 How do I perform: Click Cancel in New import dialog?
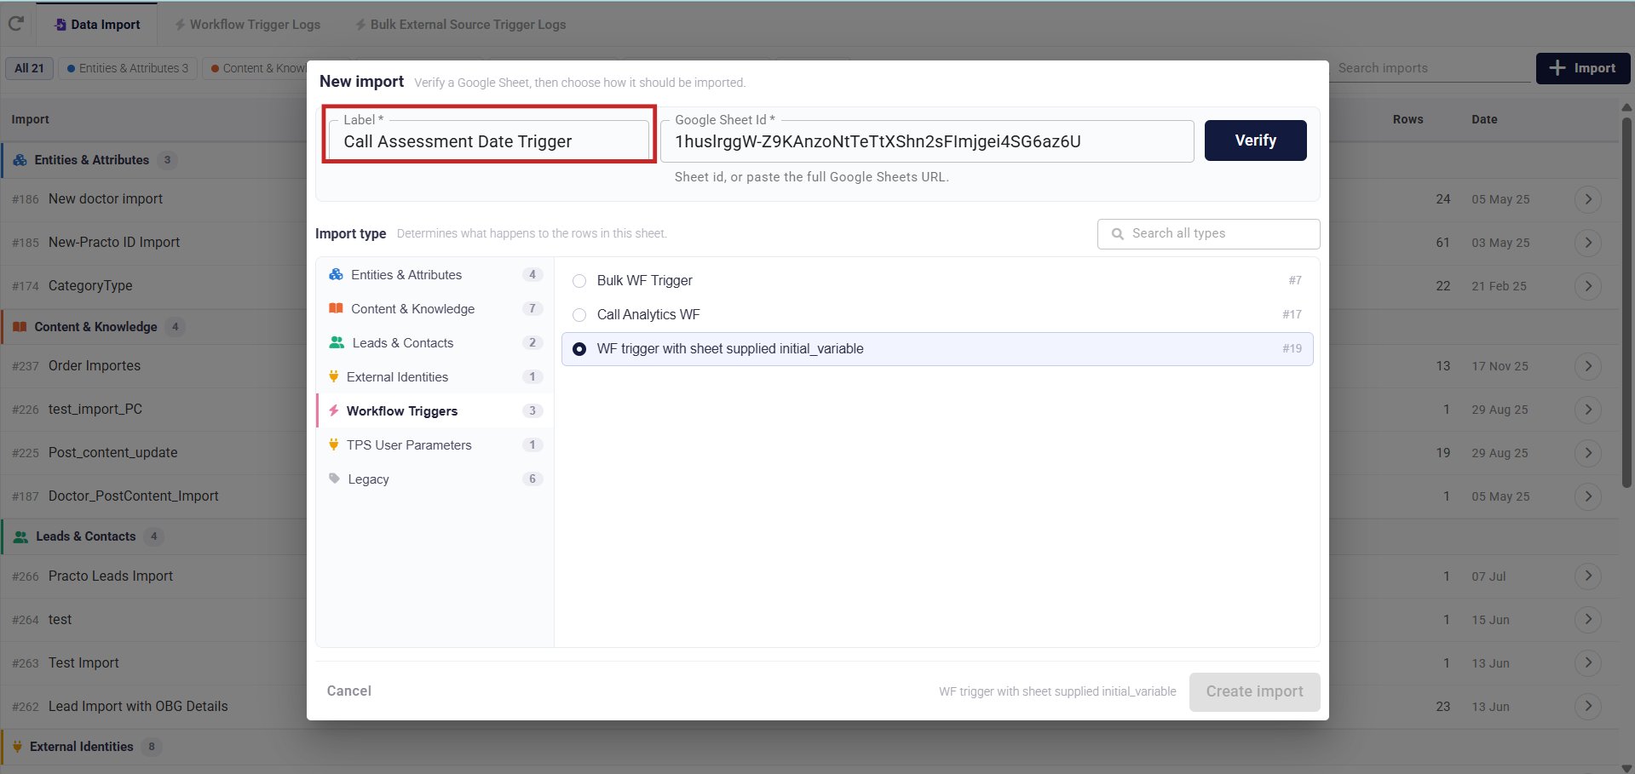[349, 691]
